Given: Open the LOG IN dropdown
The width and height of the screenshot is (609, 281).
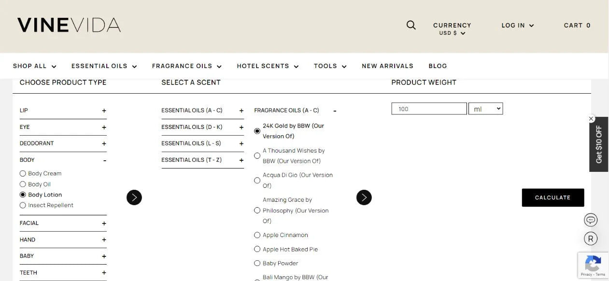Looking at the screenshot, I should click(518, 26).
